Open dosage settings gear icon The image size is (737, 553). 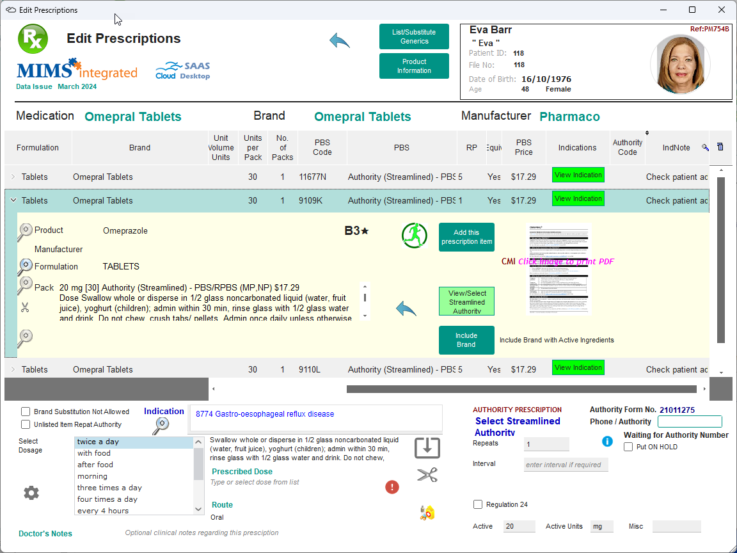31,493
